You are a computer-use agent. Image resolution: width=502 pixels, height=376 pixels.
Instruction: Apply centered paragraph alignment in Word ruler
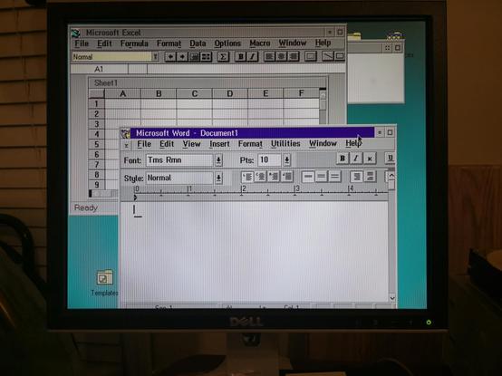click(260, 177)
